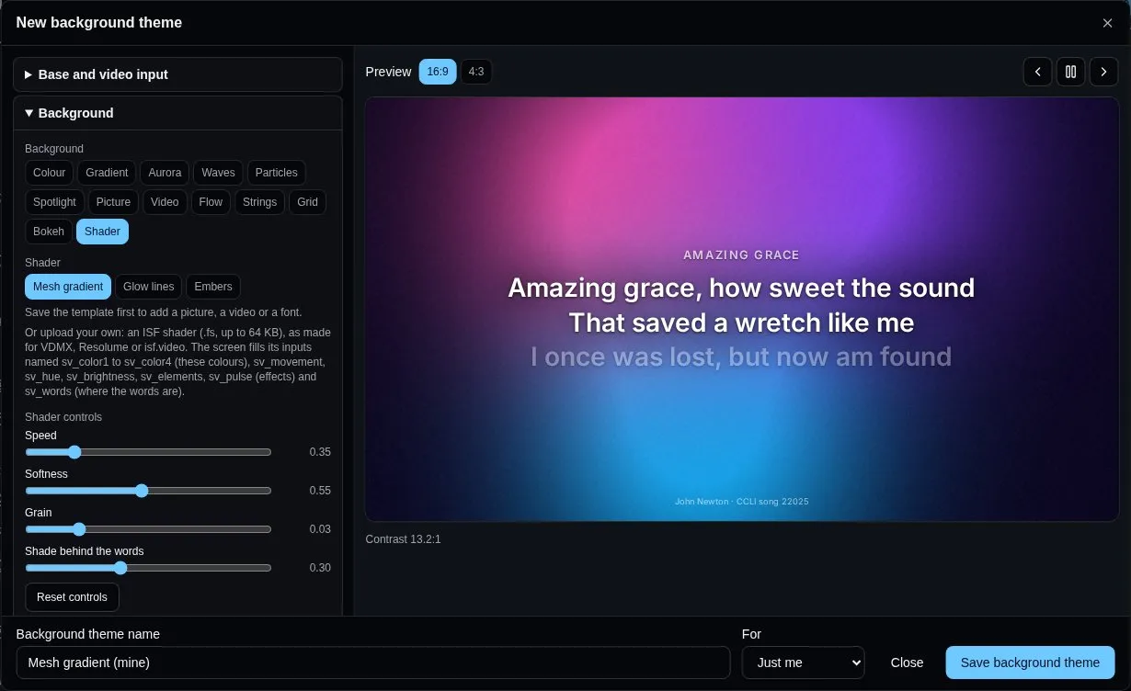Reset the shader controls
Screen dimensions: 1131x691
point(72,597)
